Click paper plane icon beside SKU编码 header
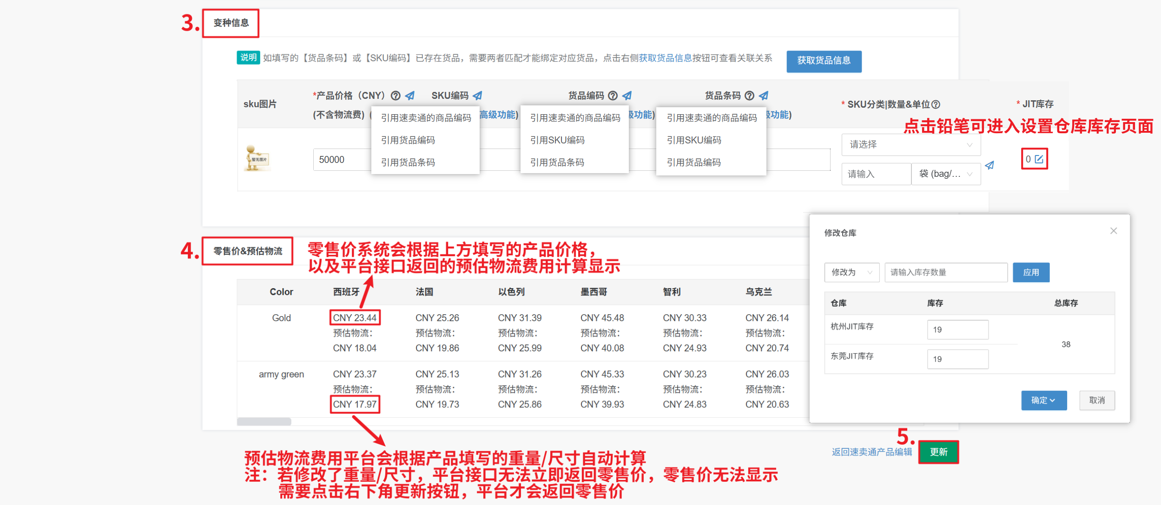Screen dimensions: 1161x505 pos(477,96)
